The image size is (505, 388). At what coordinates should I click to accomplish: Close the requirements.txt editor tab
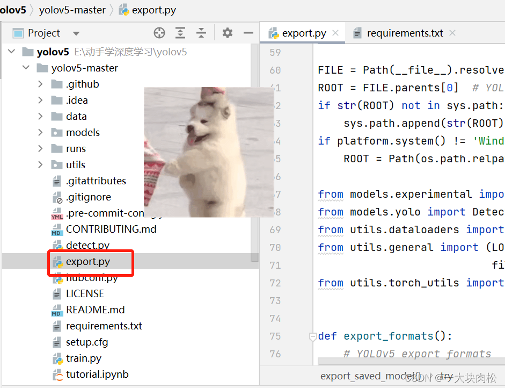pos(452,33)
